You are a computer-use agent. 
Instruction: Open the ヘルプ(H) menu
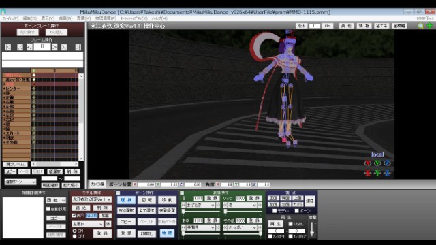coord(159,18)
